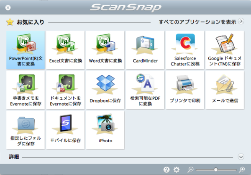Click the zoom out magnifier icon

[190, 170]
